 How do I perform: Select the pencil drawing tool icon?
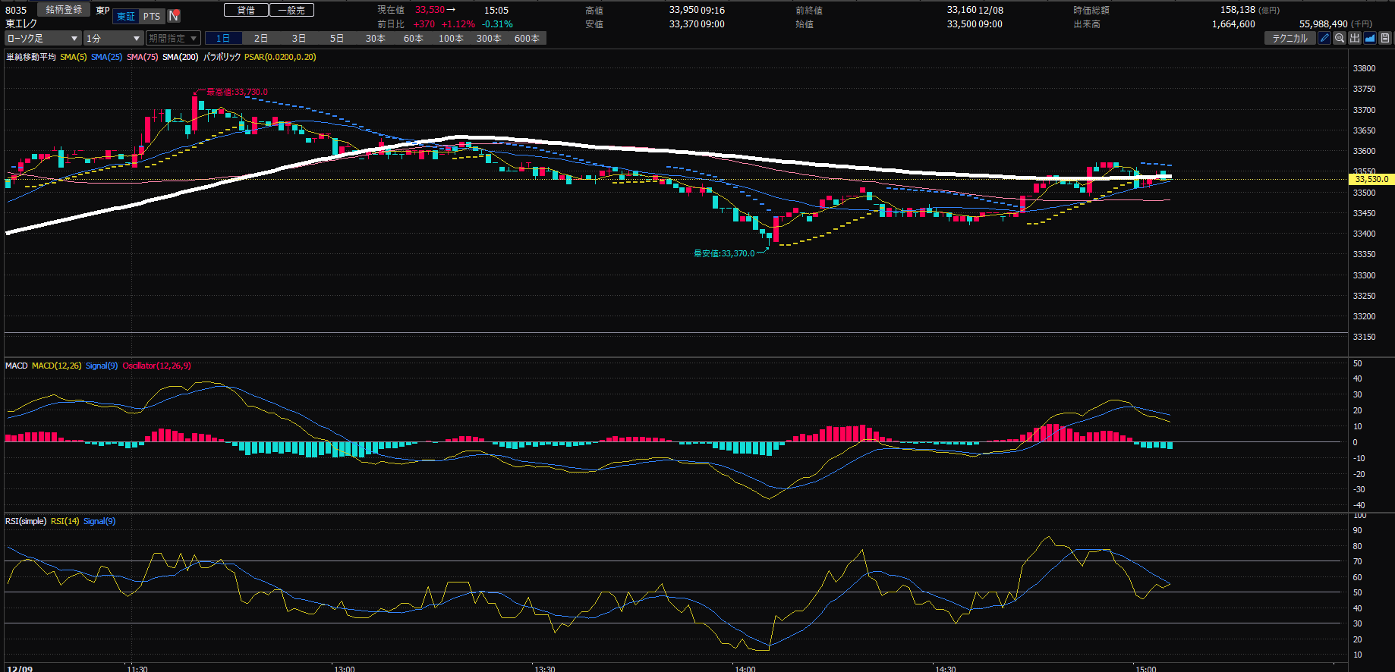(1324, 38)
